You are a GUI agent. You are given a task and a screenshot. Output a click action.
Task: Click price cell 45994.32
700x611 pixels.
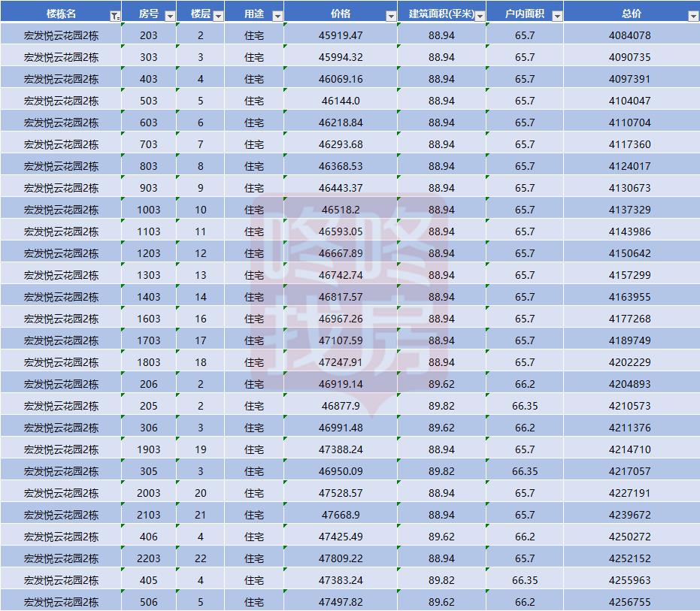pos(341,57)
